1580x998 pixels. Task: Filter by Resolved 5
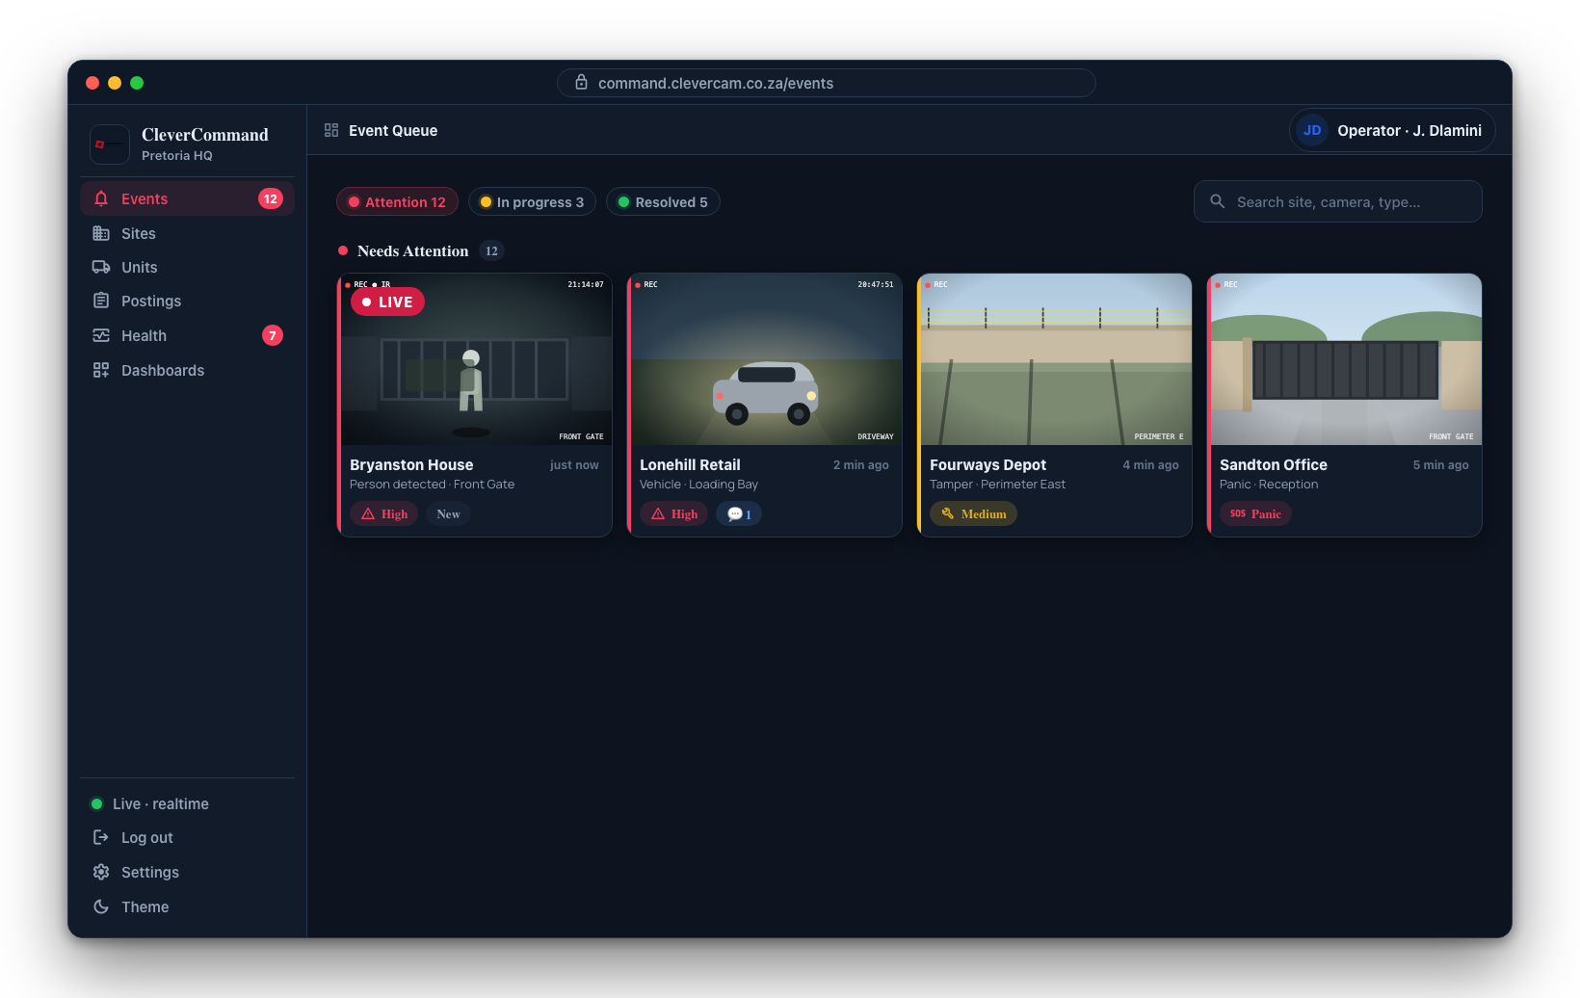pyautogui.click(x=663, y=201)
